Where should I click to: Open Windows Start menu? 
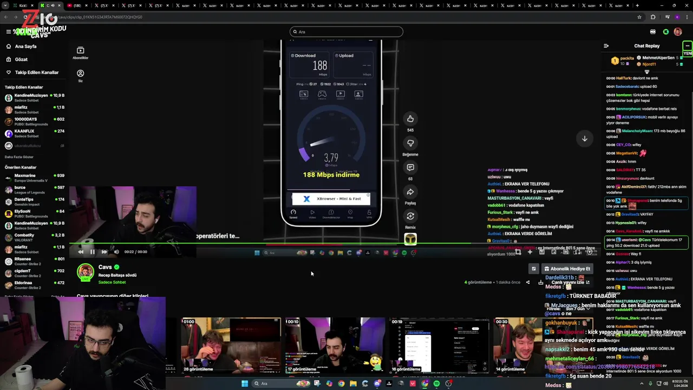(x=245, y=383)
